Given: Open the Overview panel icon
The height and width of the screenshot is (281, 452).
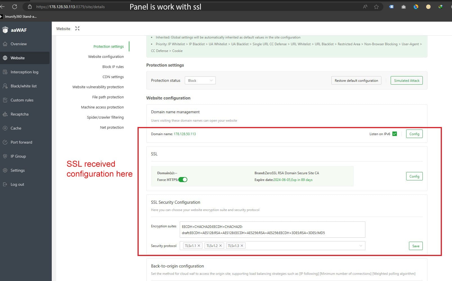Looking at the screenshot, I should 6,44.
